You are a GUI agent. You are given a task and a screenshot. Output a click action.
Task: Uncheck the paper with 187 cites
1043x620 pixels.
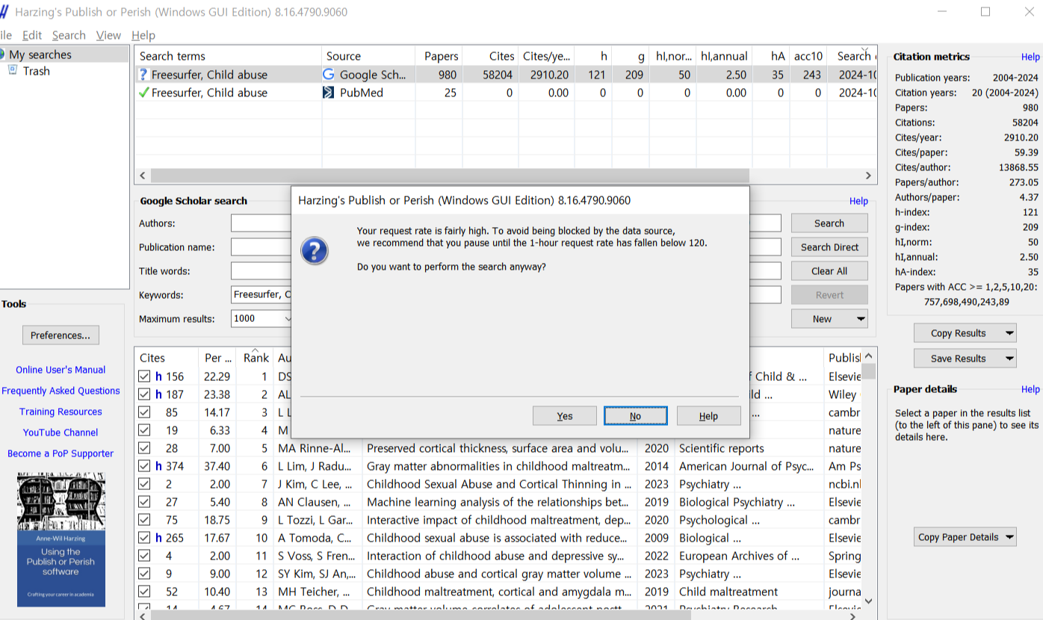point(145,394)
